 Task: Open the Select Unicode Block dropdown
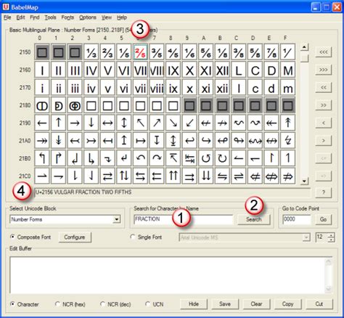point(117,219)
